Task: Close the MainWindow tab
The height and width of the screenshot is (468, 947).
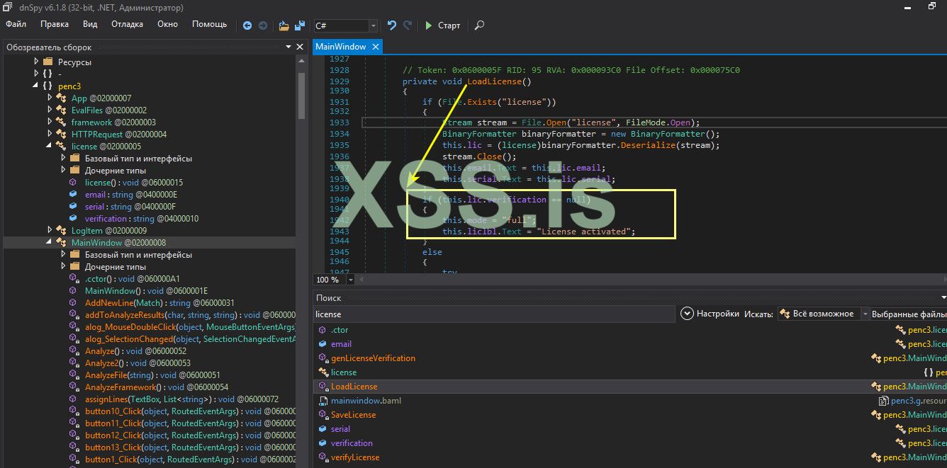Action: [x=376, y=47]
